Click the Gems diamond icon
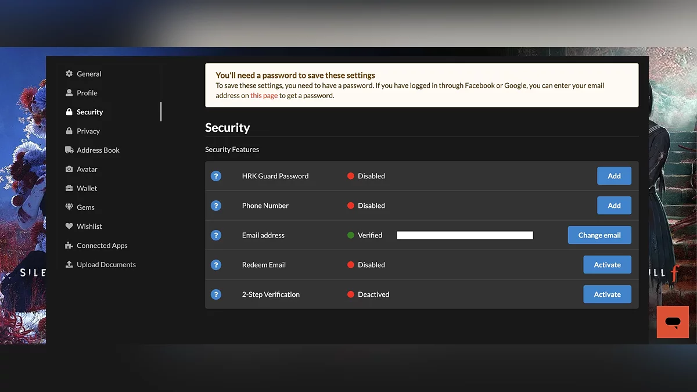Viewport: 697px width, 392px height. 69,207
